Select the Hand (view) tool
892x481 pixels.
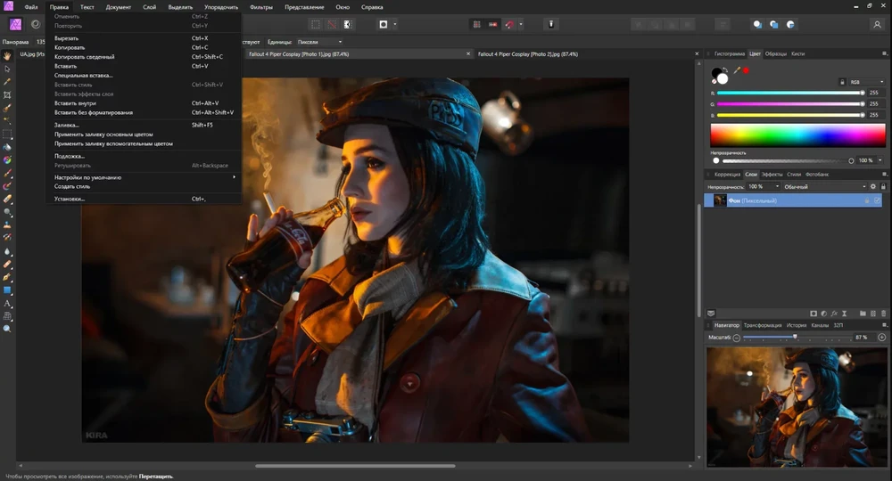[7, 55]
